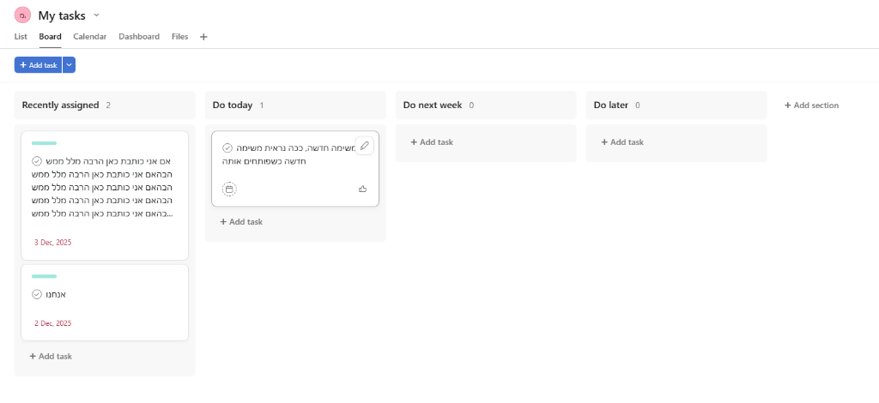Mark the long Hebrew text task complete
The width and height of the screenshot is (879, 403).
(37, 161)
